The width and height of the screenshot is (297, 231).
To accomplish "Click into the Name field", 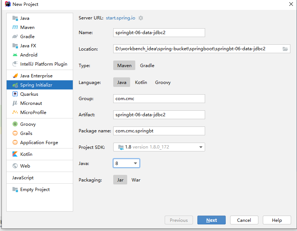I will tap(159, 33).
